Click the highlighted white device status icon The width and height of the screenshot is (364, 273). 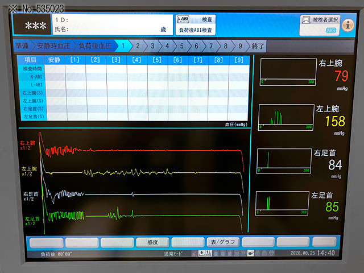pos(250,253)
